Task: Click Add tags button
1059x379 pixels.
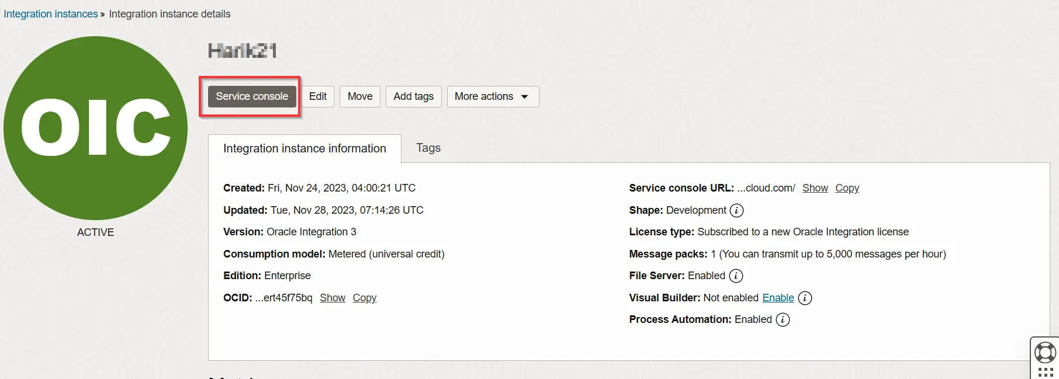Action: (413, 96)
